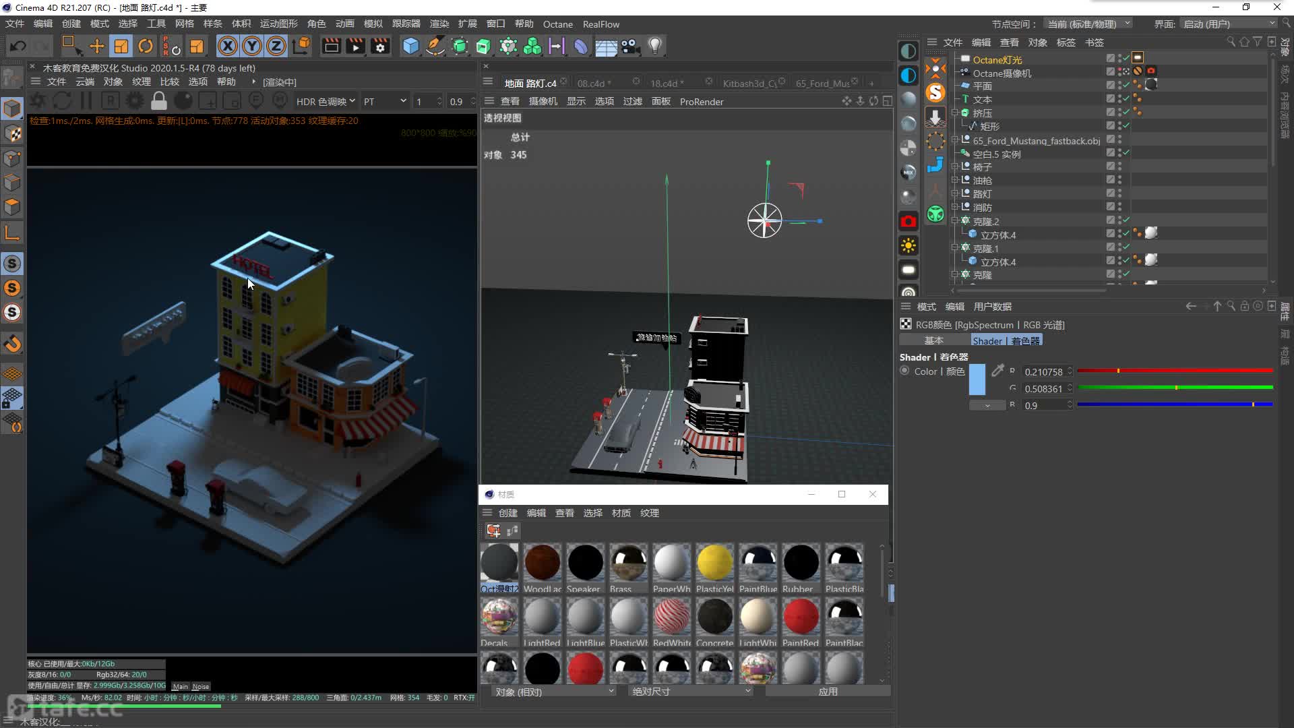
Task: Select the Octane摄像机 object
Action: [1002, 73]
